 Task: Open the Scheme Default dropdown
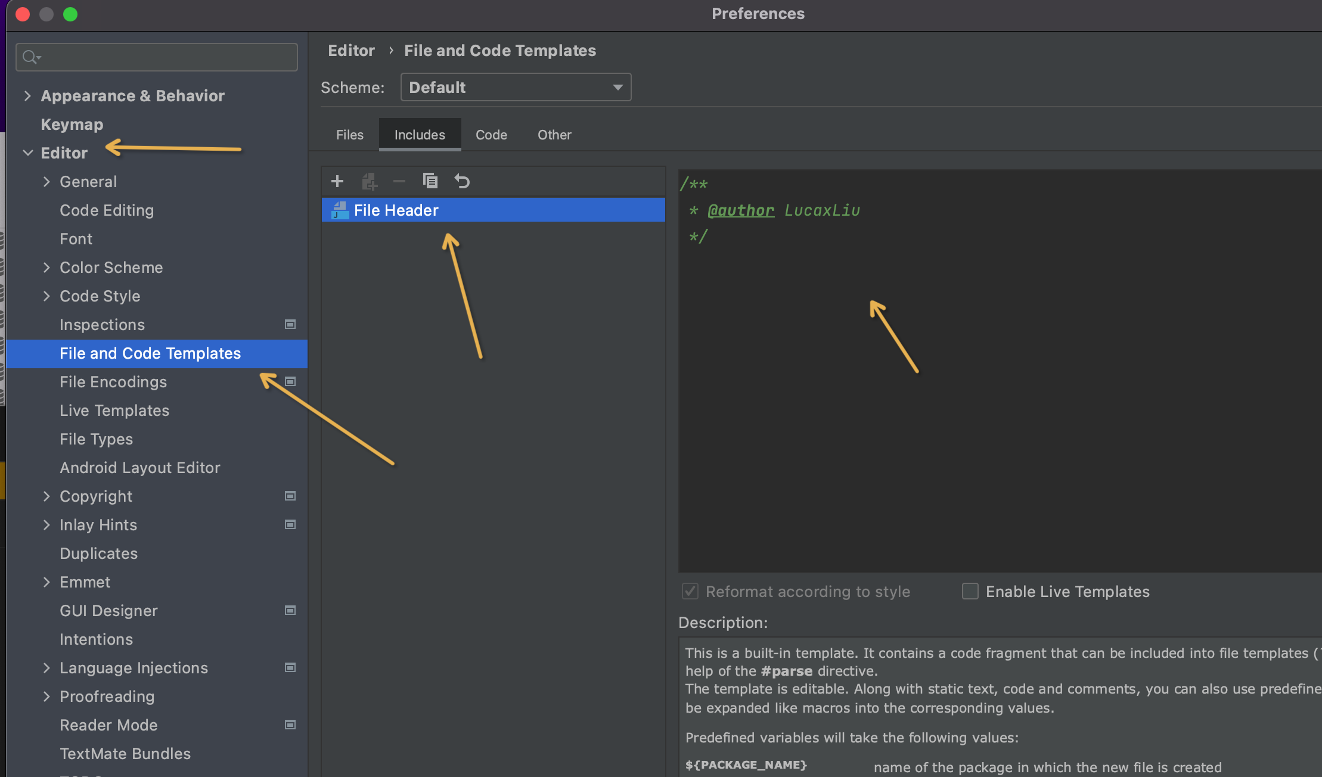[x=516, y=87]
